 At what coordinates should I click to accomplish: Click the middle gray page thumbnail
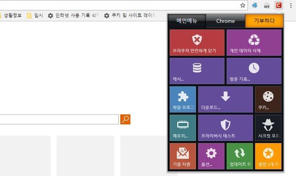86,156
